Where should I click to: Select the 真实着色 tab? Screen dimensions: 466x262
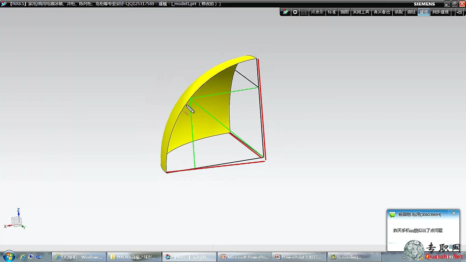pyautogui.click(x=382, y=12)
